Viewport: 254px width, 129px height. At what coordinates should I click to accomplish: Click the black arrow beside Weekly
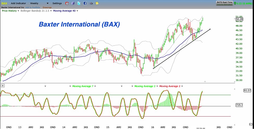coord(47,3)
